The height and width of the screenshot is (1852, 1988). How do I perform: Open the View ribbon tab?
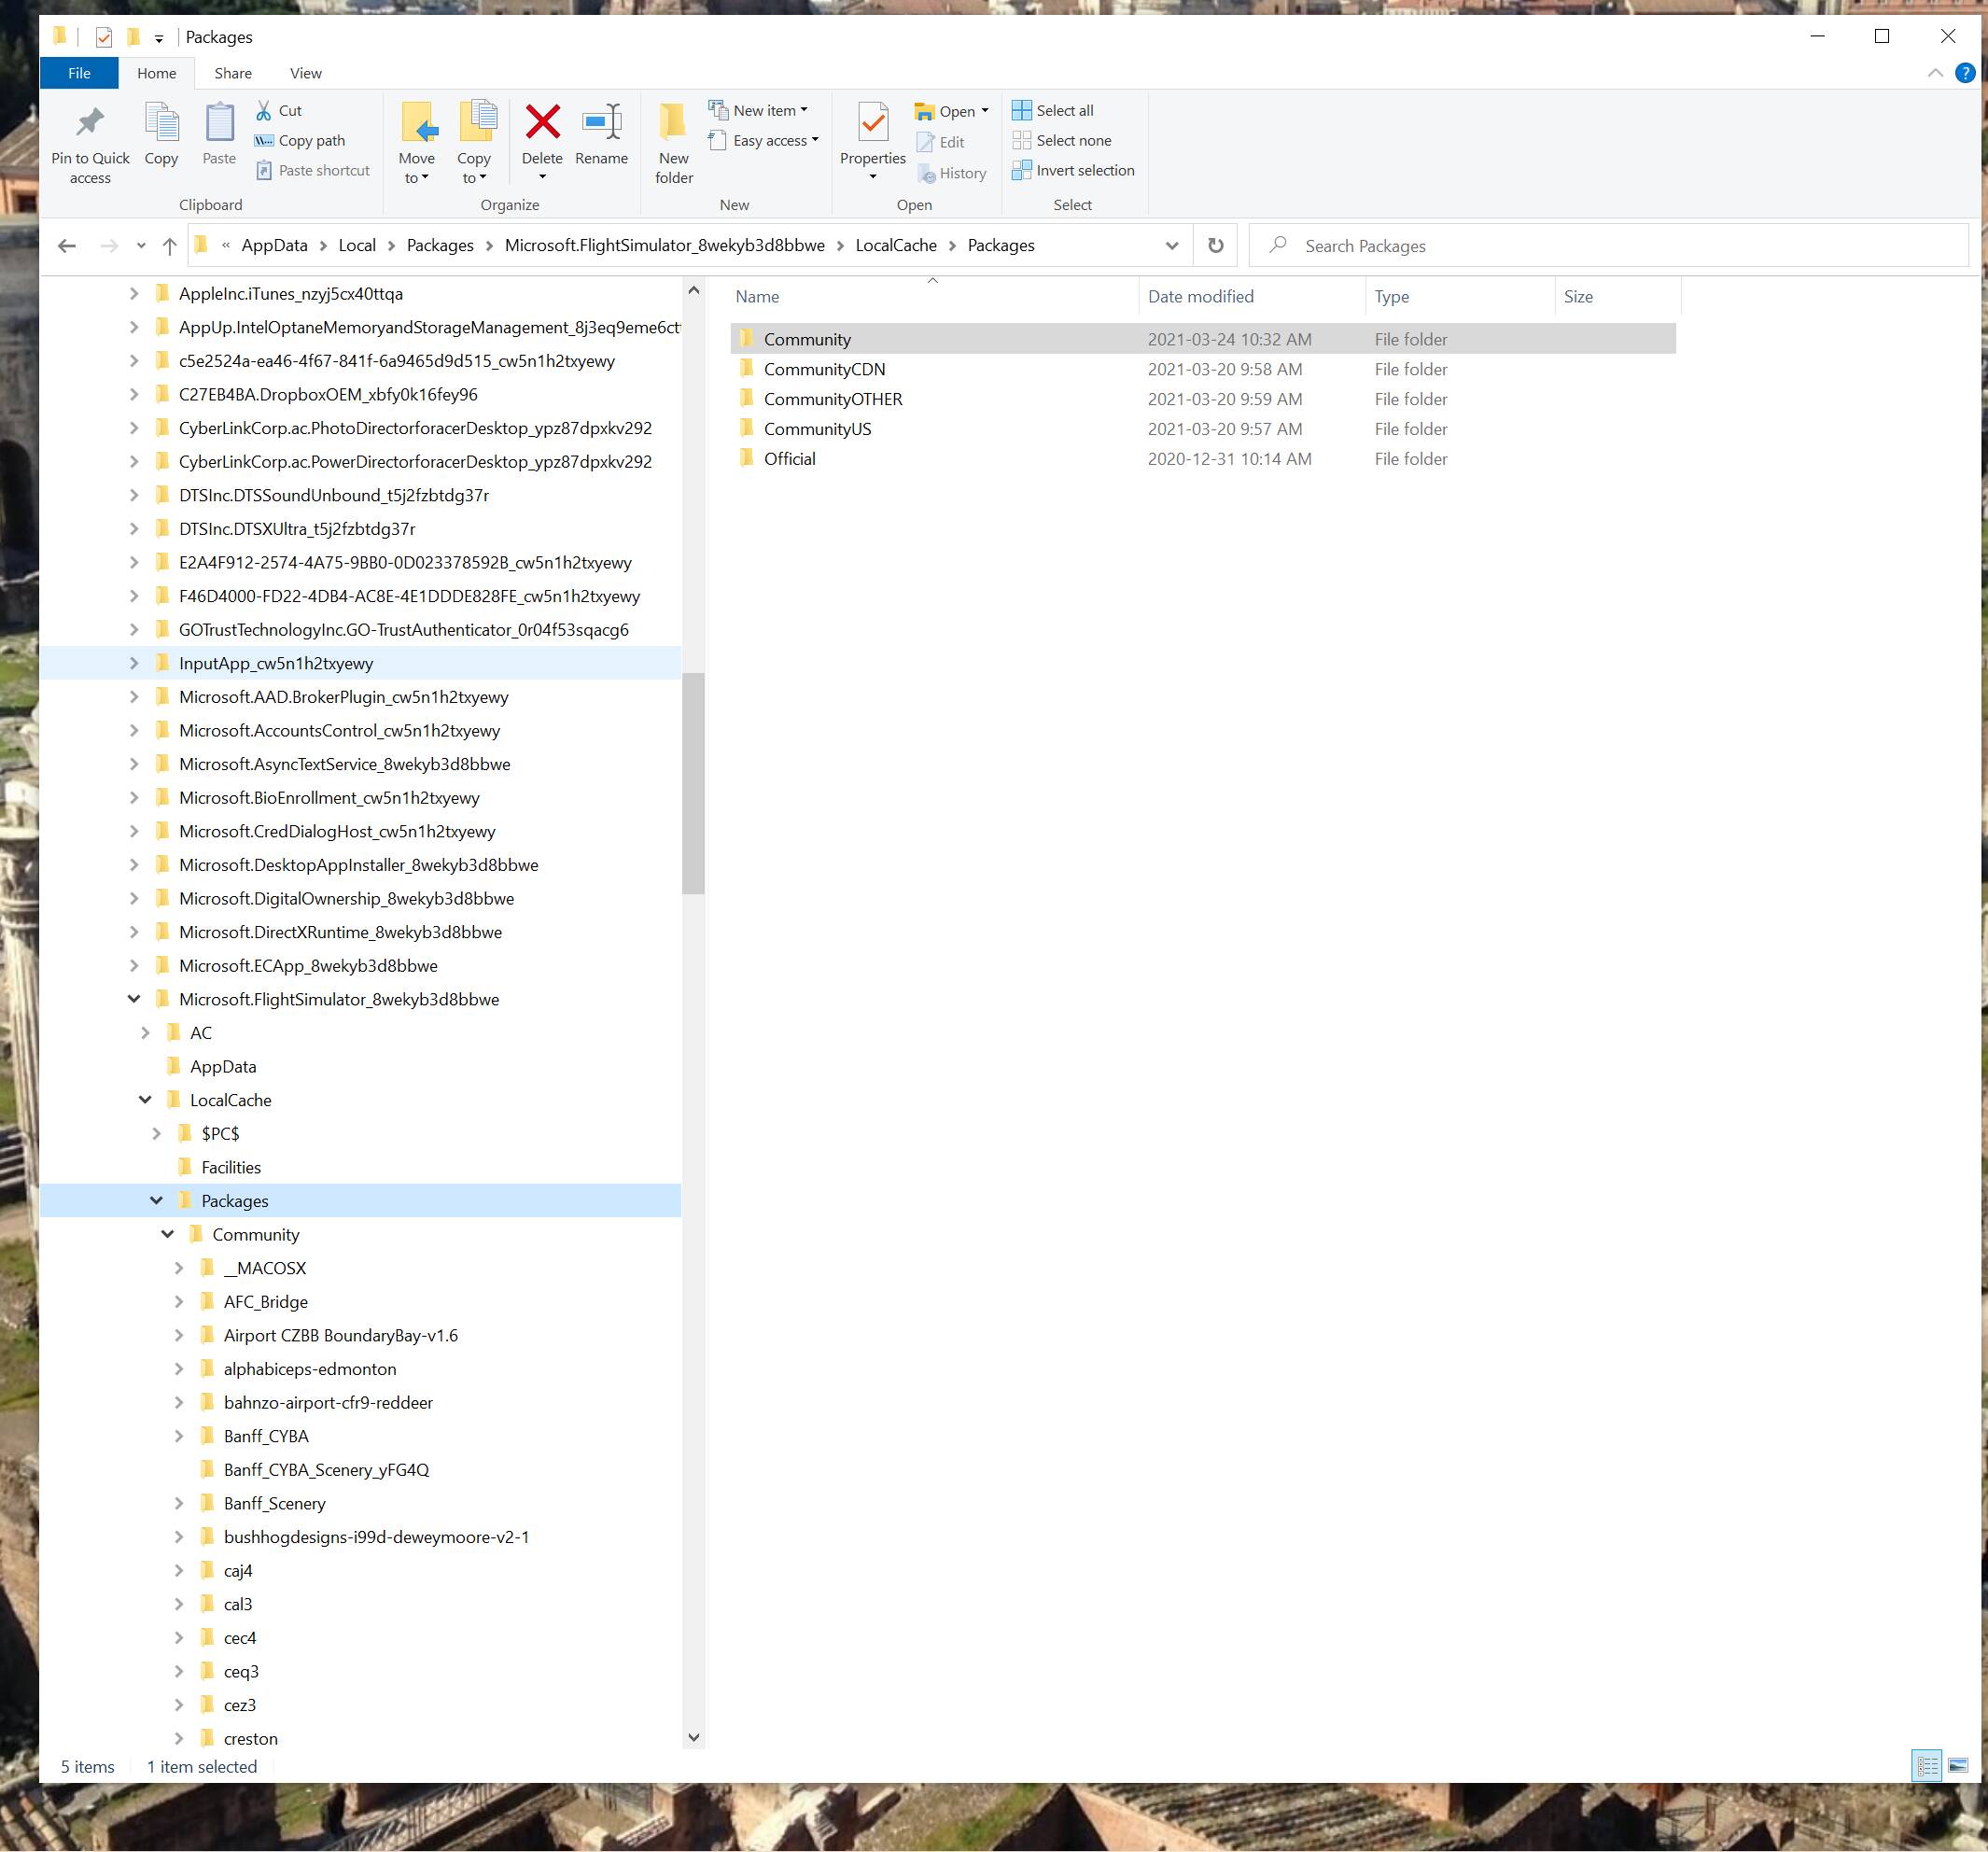[x=305, y=73]
